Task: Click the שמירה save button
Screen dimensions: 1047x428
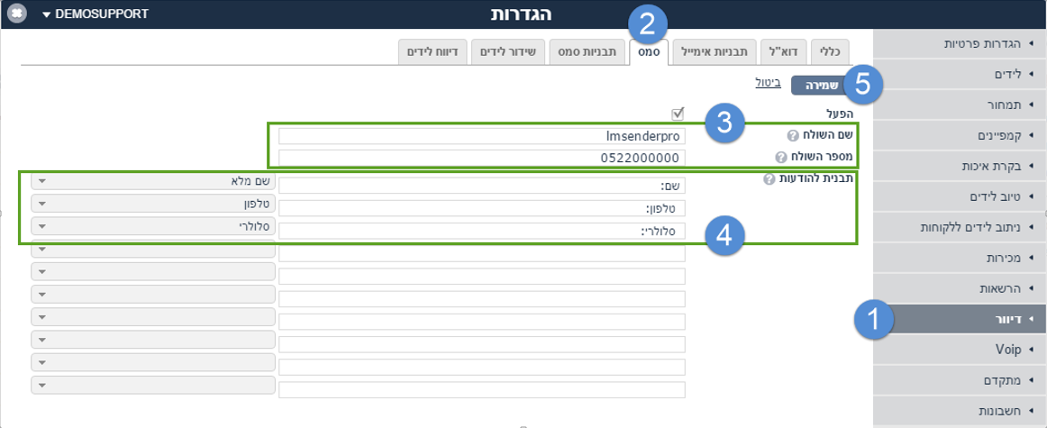Action: click(820, 86)
